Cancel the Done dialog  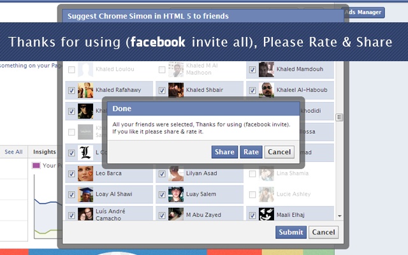tap(279, 152)
